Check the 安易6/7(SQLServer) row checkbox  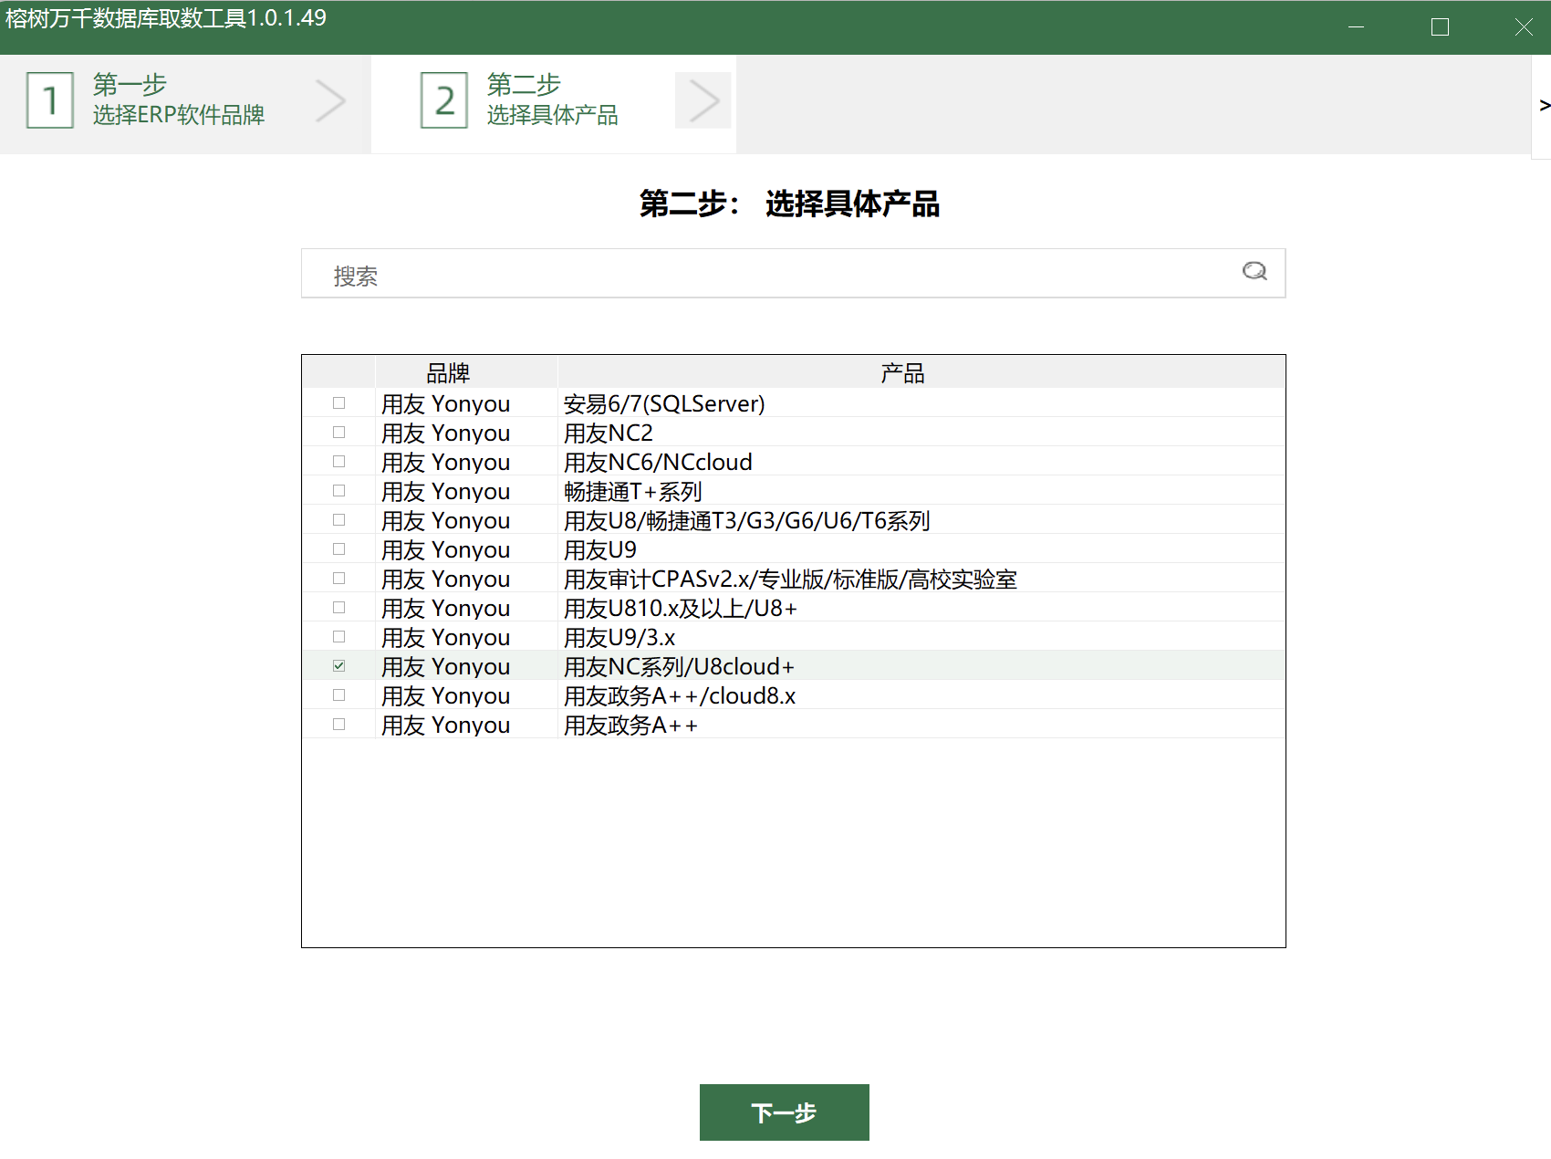pyautogui.click(x=339, y=402)
